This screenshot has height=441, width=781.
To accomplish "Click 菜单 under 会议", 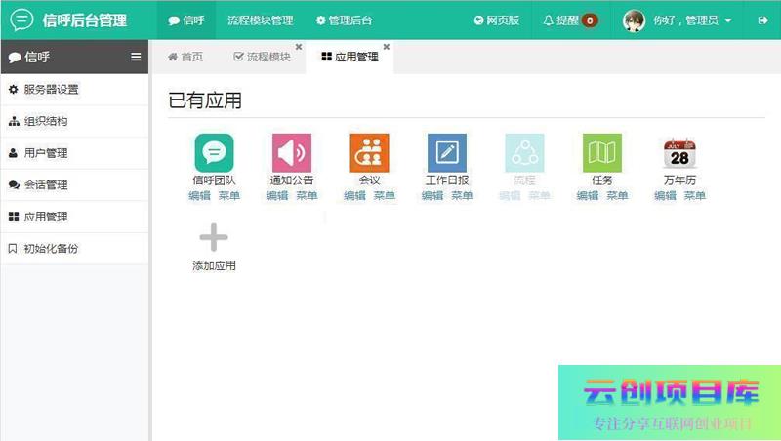I will coord(385,195).
